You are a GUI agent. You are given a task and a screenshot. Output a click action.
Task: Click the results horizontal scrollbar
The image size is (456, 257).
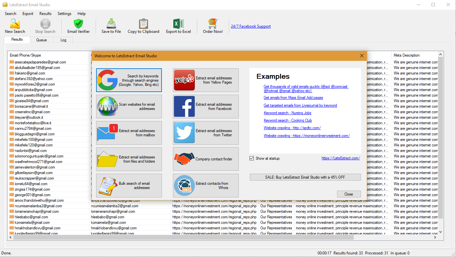coord(182,238)
